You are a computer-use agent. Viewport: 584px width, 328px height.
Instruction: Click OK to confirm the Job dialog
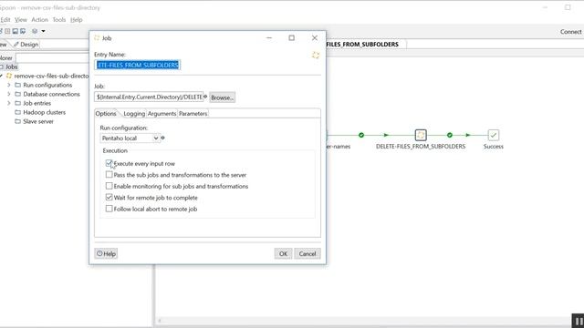(283, 253)
